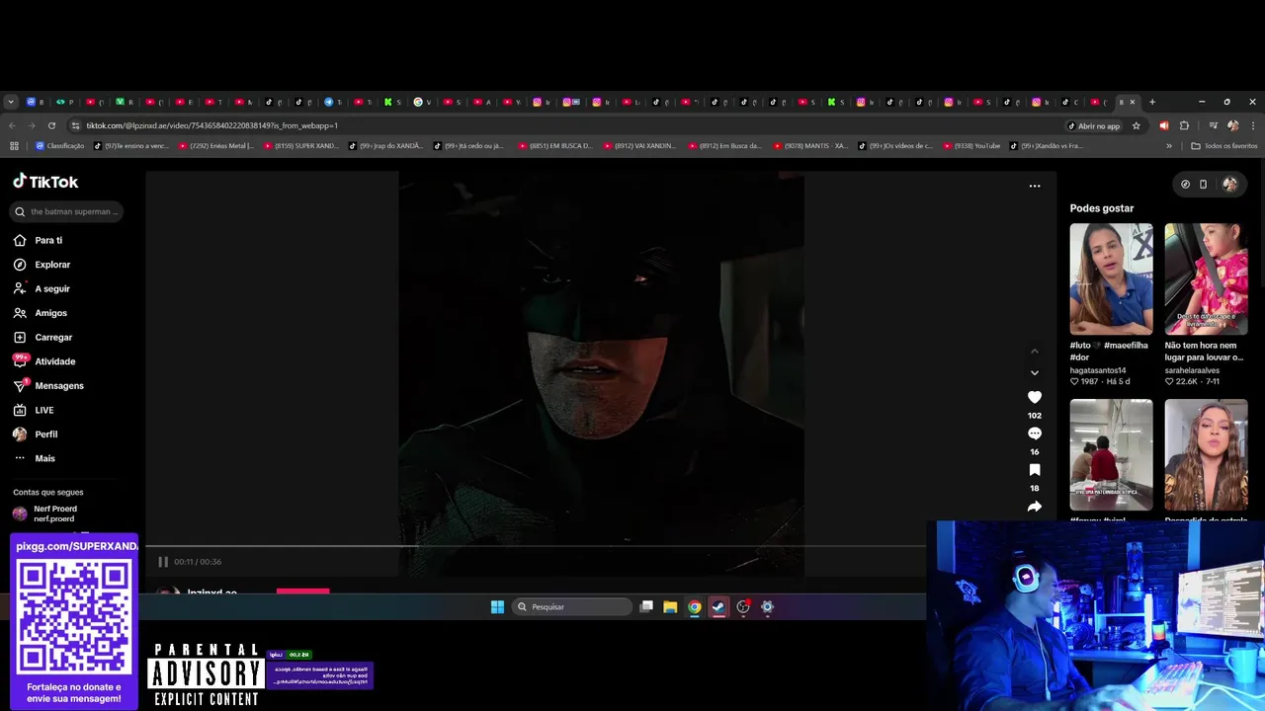1265x711 pixels.
Task: View site information icon in address bar
Action: [75, 125]
